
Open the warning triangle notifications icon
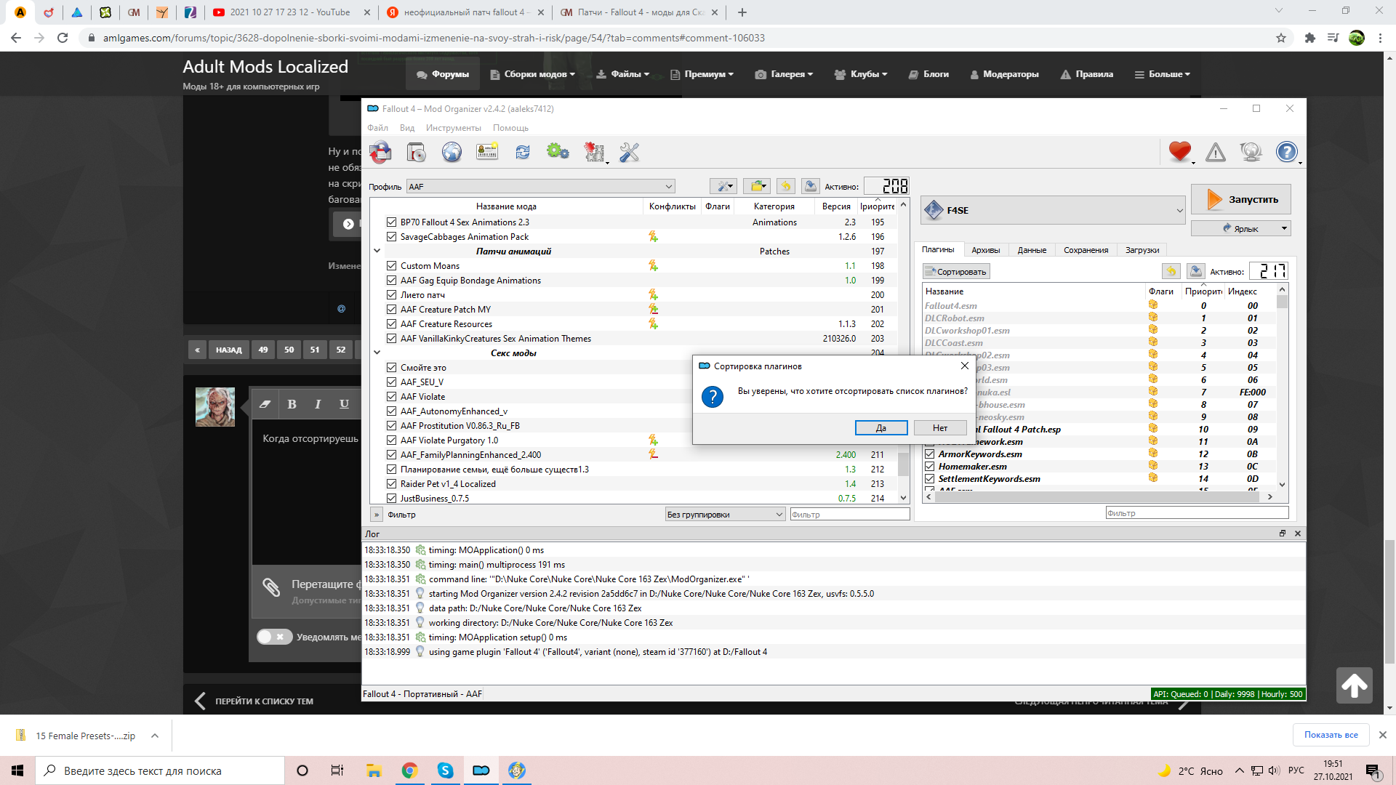click(x=1215, y=153)
